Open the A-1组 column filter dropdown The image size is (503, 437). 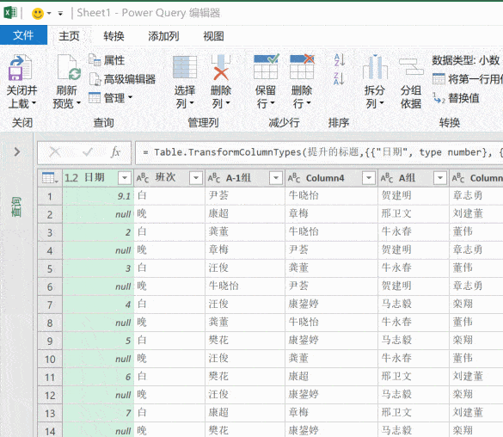(x=275, y=178)
